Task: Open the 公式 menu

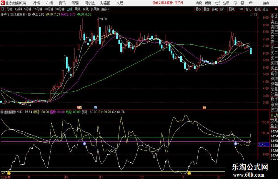Action: [x=217, y=3]
